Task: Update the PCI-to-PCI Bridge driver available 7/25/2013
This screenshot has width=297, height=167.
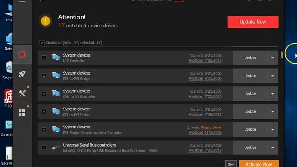Action: (250, 111)
